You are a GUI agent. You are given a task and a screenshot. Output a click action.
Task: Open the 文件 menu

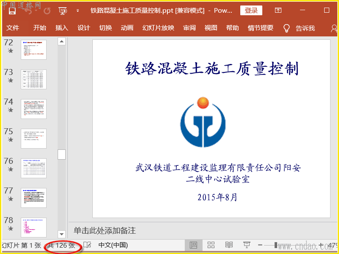tap(13, 28)
